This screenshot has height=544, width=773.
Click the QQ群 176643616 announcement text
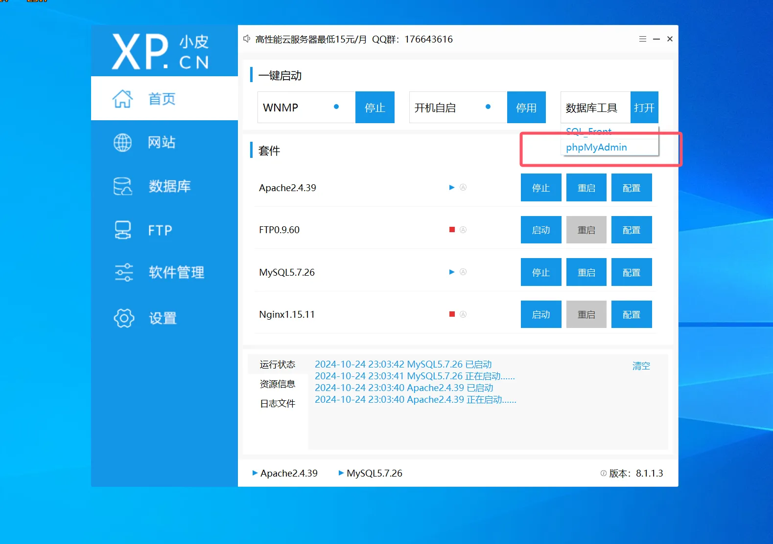click(x=412, y=39)
